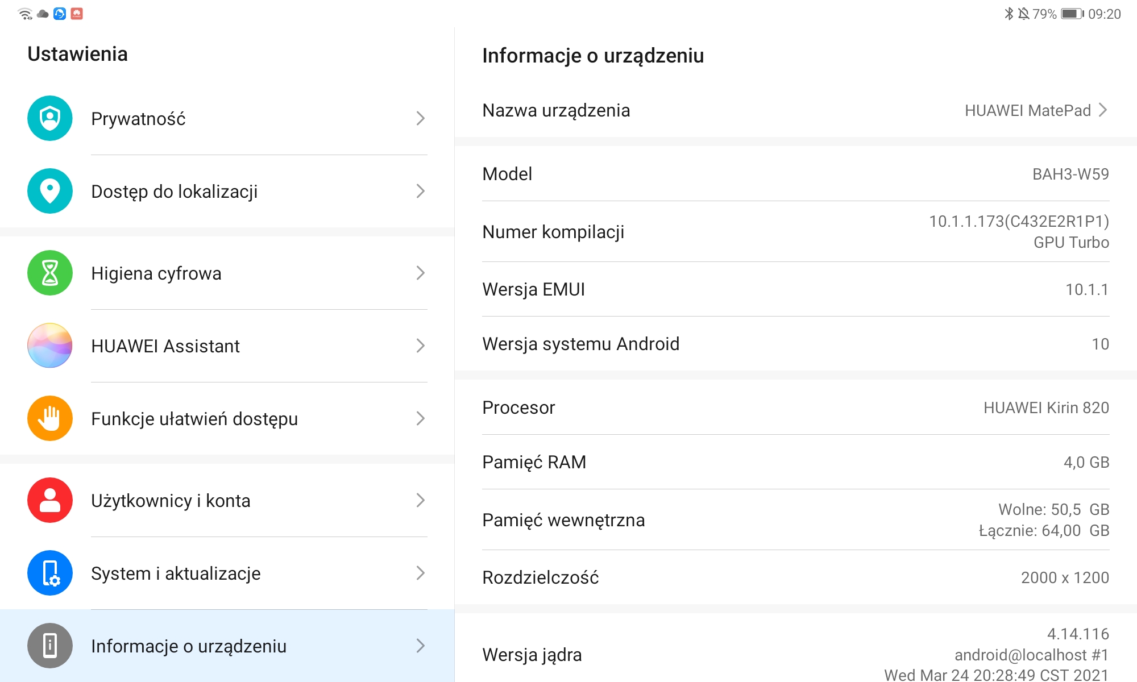Tap the HUAWEI MatePad device name

(1027, 110)
